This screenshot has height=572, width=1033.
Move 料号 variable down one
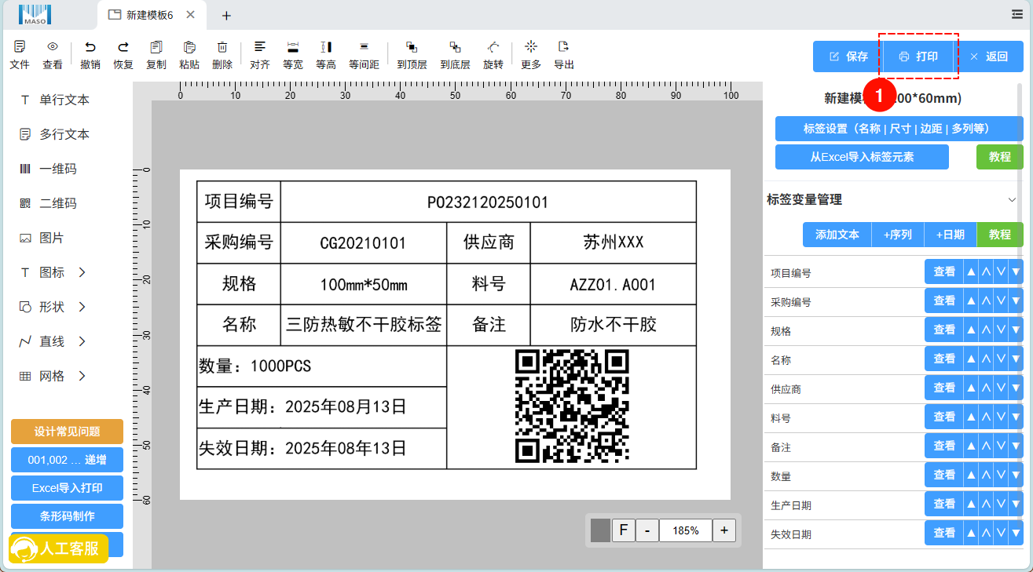(1001, 417)
